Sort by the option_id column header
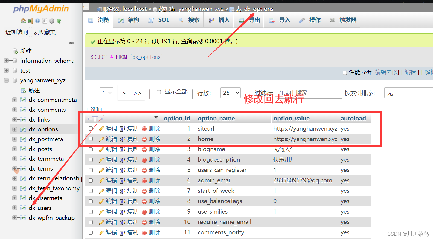The height and width of the screenshot is (239, 433). click(177, 119)
